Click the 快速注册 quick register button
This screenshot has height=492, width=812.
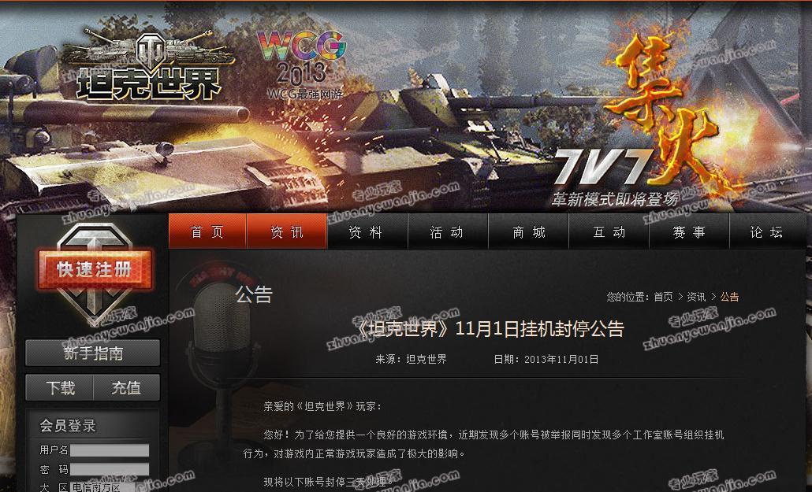click(x=94, y=269)
